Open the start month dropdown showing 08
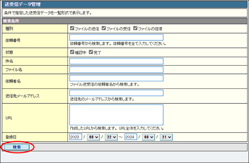The width and height of the screenshot is (249, 163). 93,137
